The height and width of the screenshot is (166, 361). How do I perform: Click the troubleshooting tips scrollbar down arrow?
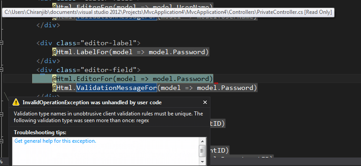coord(202,162)
